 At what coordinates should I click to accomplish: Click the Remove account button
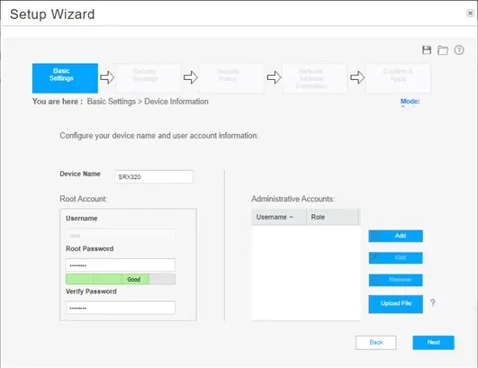click(395, 280)
